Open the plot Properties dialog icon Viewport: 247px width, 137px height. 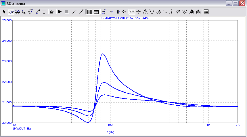(x=52, y=12)
